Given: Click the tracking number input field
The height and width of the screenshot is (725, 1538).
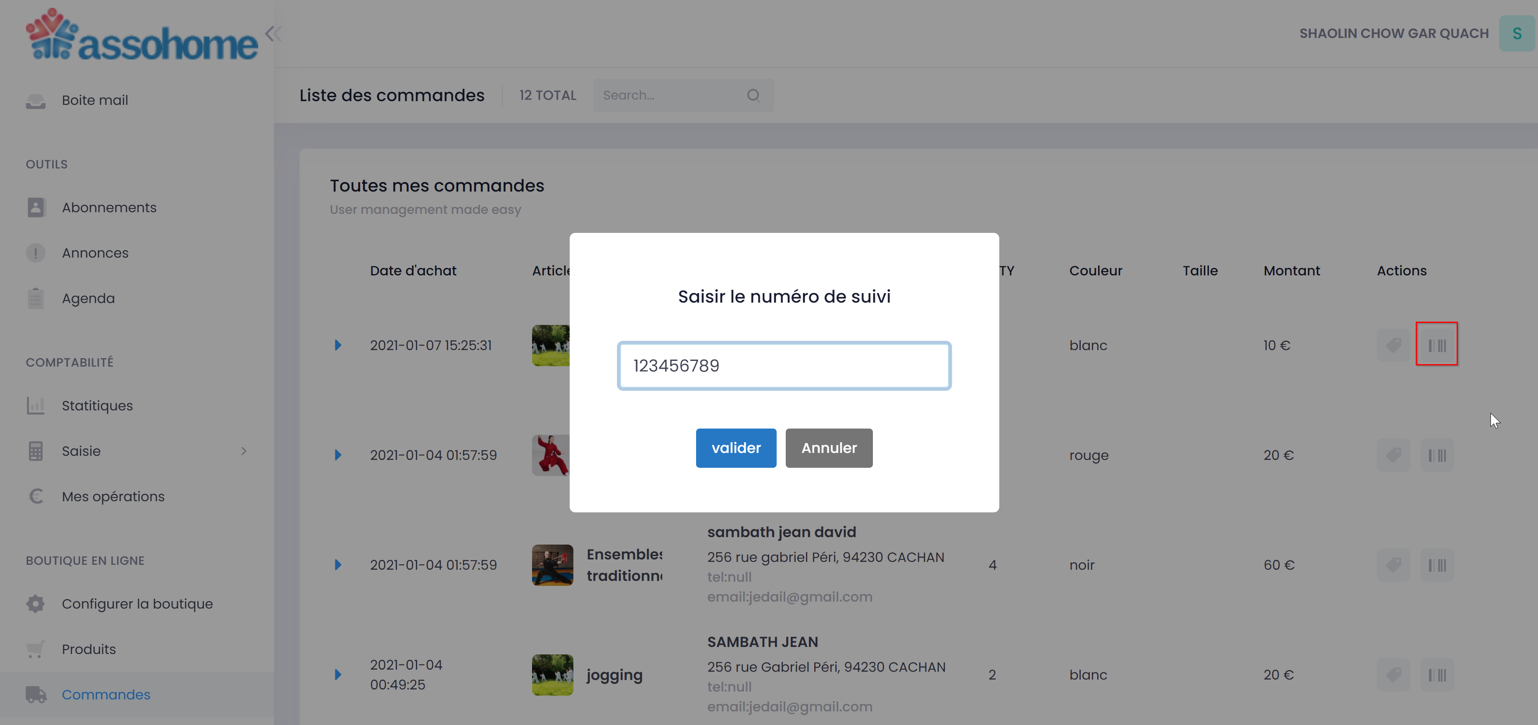Looking at the screenshot, I should click(x=784, y=365).
